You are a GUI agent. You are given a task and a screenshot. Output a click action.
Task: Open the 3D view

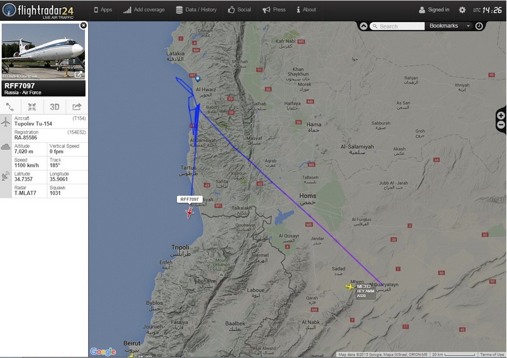pyautogui.click(x=55, y=107)
